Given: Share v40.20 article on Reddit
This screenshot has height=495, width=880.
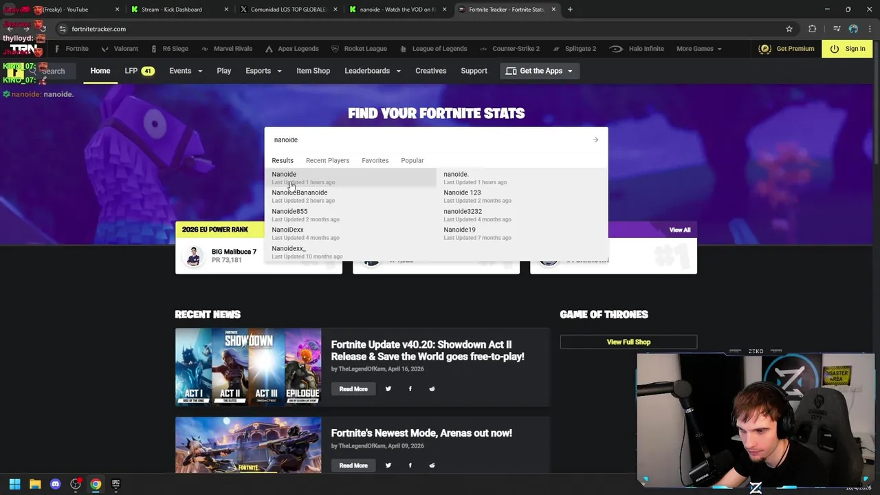Looking at the screenshot, I should [432, 389].
